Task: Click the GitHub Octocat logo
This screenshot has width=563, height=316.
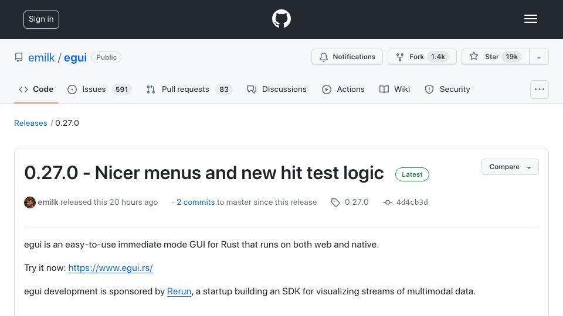Action: [x=281, y=19]
